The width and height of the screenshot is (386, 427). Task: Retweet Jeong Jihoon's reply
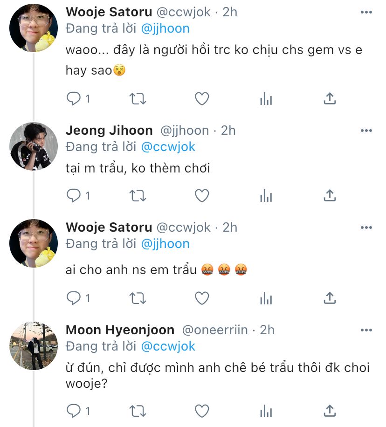point(138,196)
